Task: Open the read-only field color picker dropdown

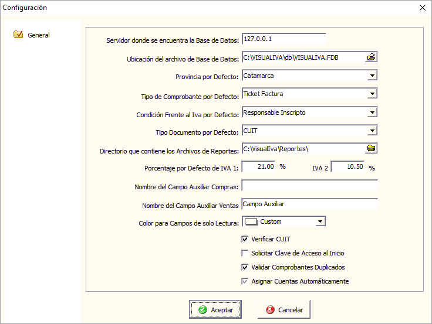Action: click(320, 221)
